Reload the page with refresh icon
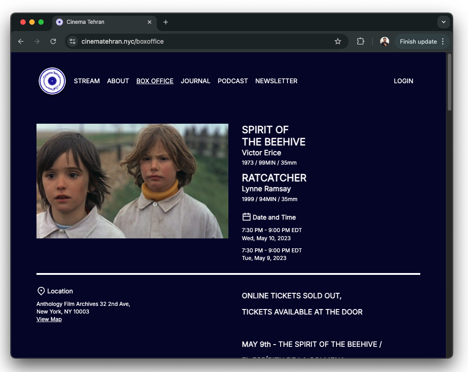Viewport: 468px width, 372px height. tap(53, 41)
